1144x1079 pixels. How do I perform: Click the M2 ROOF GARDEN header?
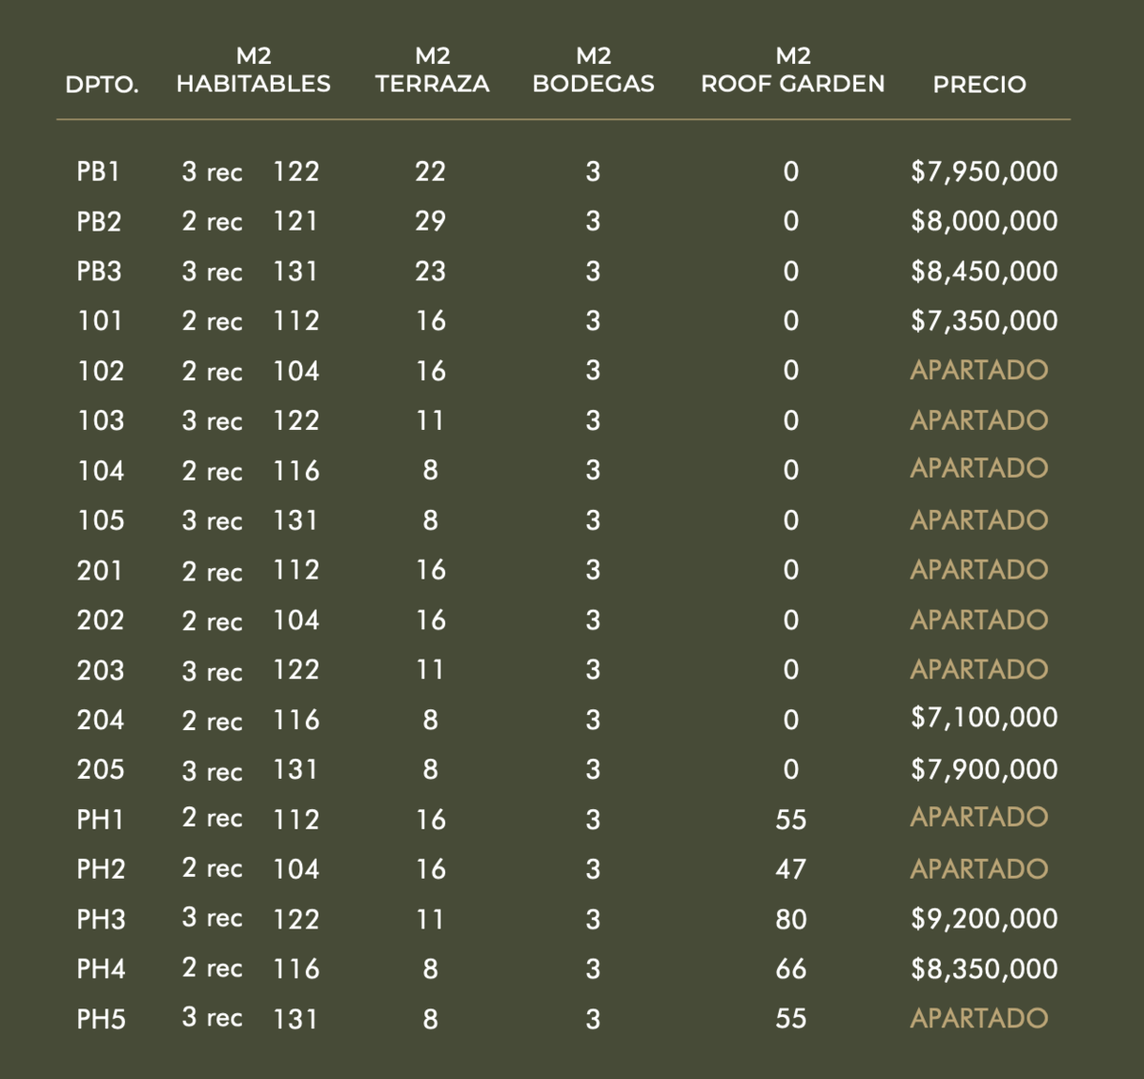pyautogui.click(x=792, y=71)
